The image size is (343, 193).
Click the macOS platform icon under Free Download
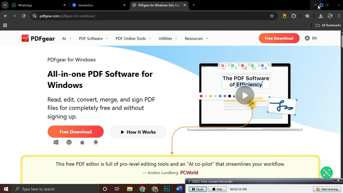pyautogui.click(x=69, y=142)
